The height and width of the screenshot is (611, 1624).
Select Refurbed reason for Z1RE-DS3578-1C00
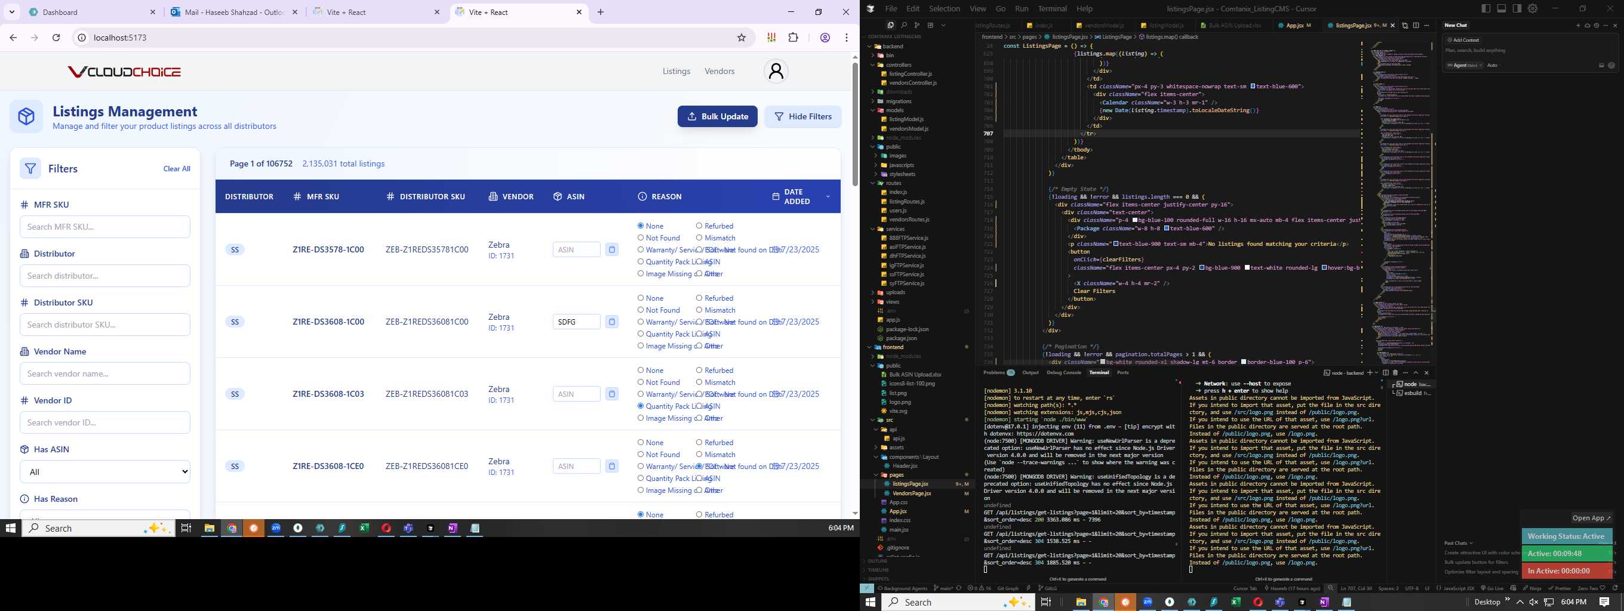[x=699, y=226]
